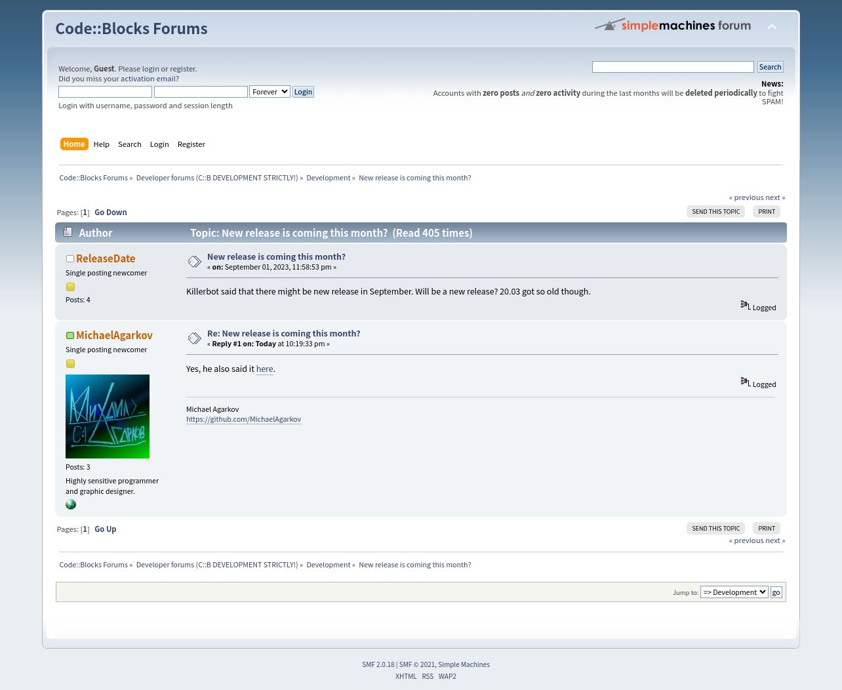Click bottom breadcrumb Code::Blocks Forums

coord(94,565)
